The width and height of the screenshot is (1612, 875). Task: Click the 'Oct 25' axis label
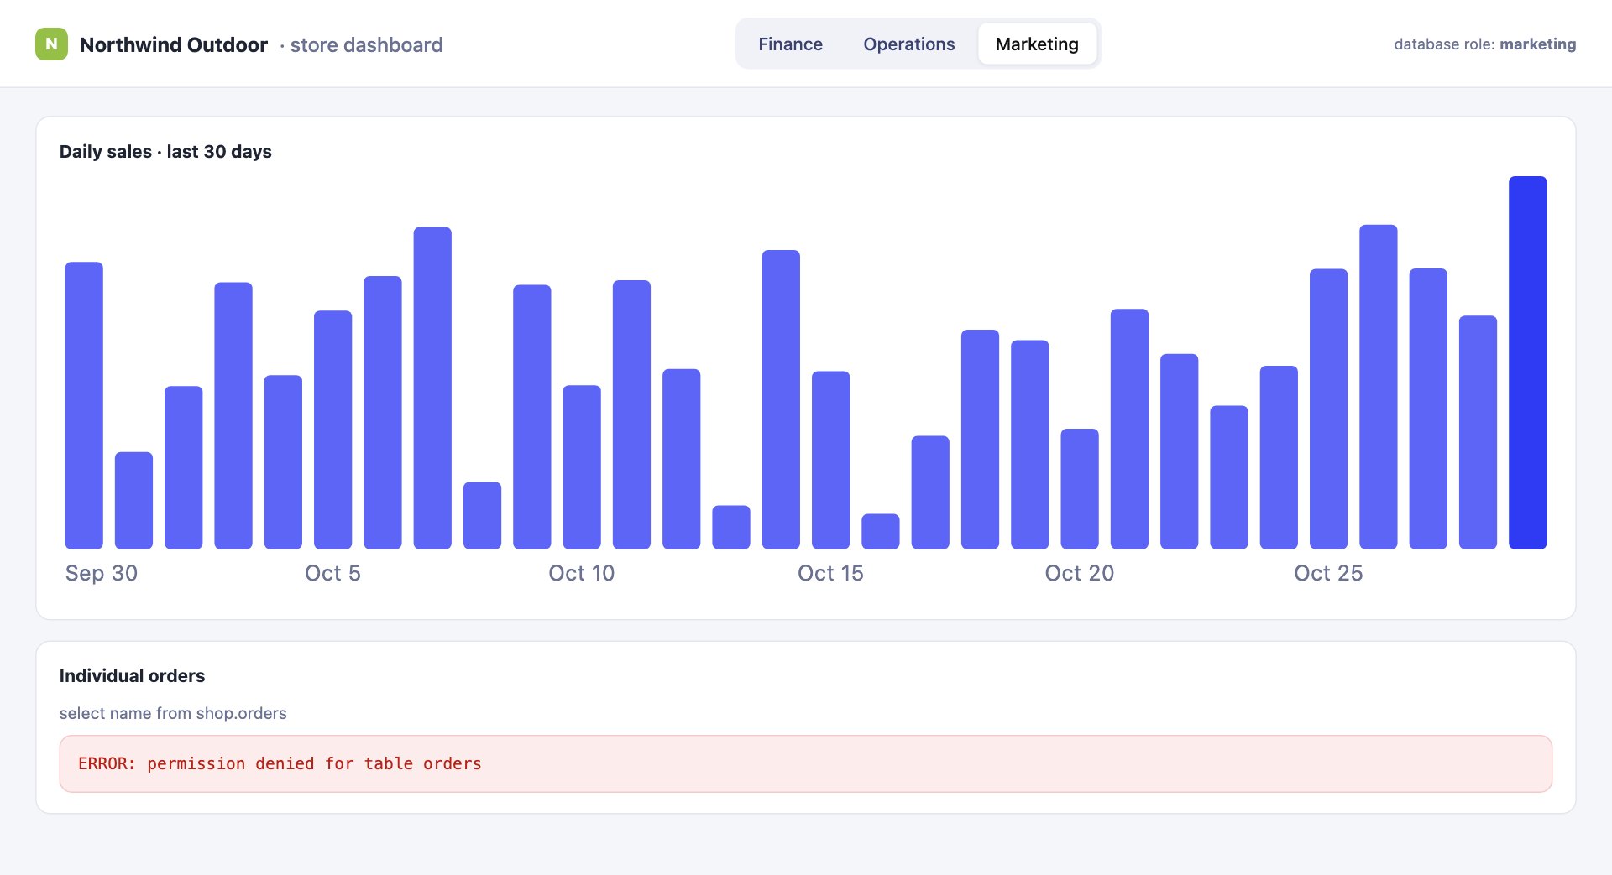[1328, 573]
